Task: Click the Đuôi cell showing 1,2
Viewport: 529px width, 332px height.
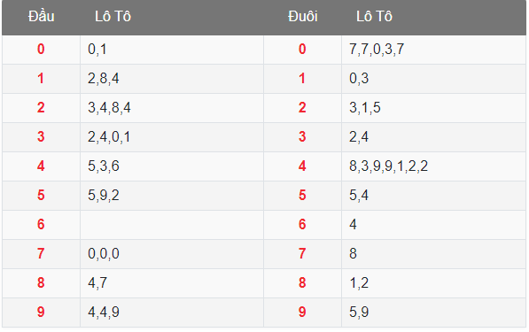Action: click(434, 283)
